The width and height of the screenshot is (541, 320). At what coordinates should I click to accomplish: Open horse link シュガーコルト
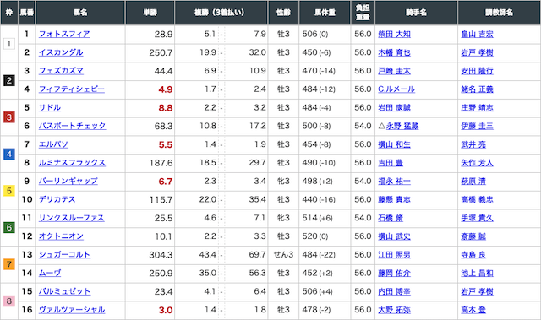coord(64,254)
